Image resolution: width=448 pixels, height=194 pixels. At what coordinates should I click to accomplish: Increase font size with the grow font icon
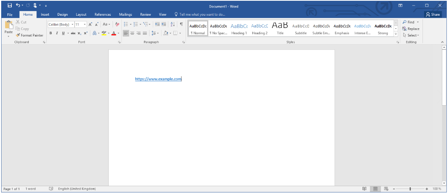[x=90, y=24]
